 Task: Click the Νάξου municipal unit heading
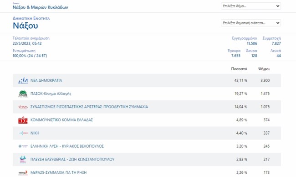26,26
